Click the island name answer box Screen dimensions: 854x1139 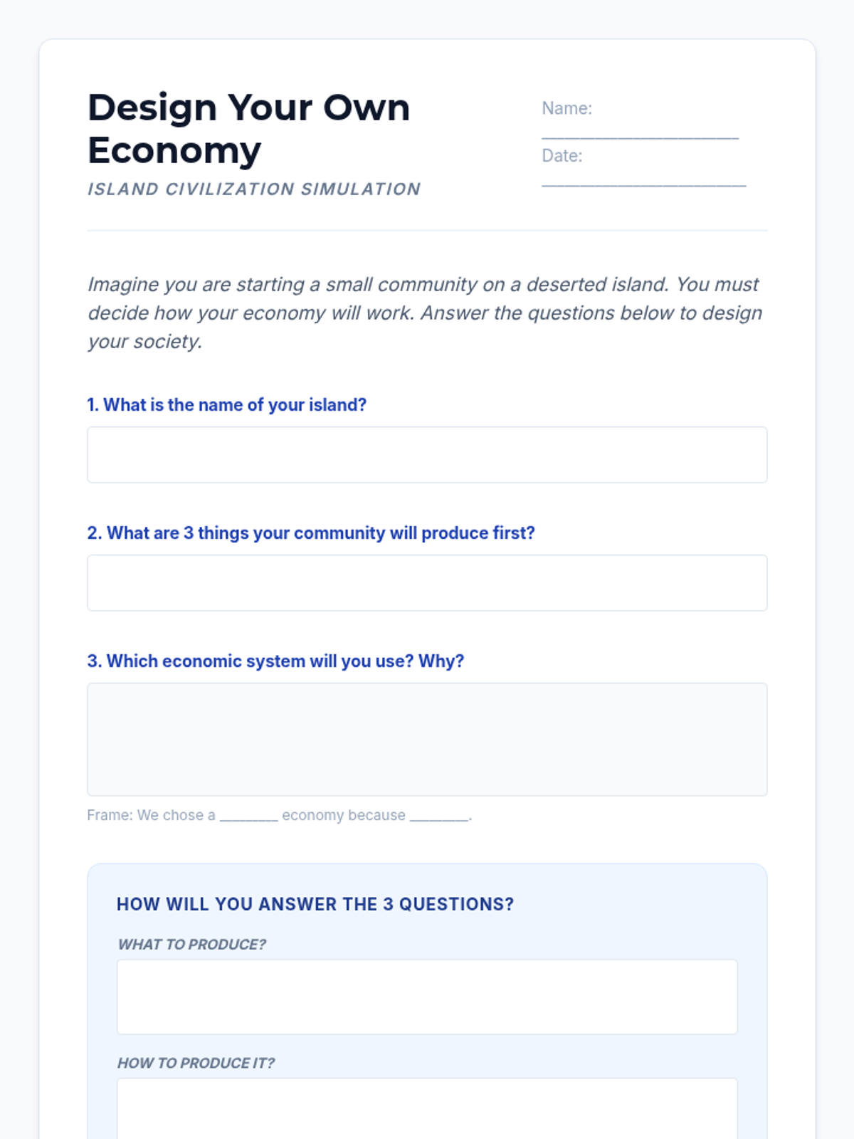pyautogui.click(x=427, y=455)
